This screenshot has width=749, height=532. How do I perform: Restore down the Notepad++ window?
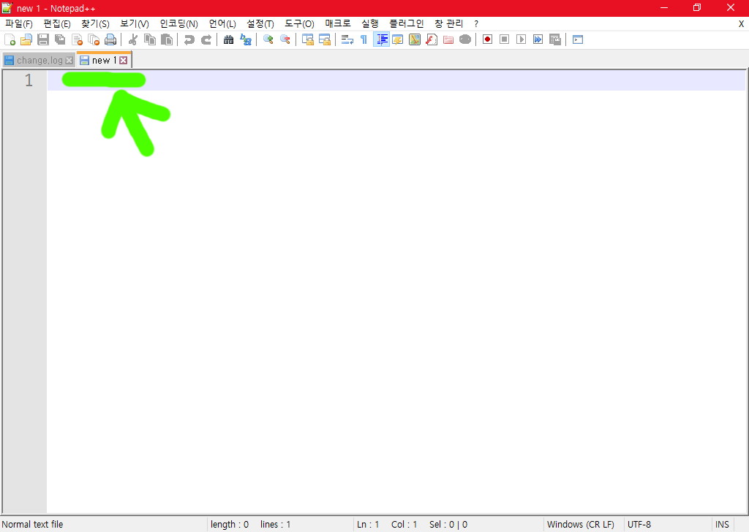point(697,8)
